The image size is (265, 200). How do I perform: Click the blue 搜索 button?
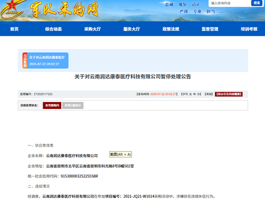click(257, 3)
